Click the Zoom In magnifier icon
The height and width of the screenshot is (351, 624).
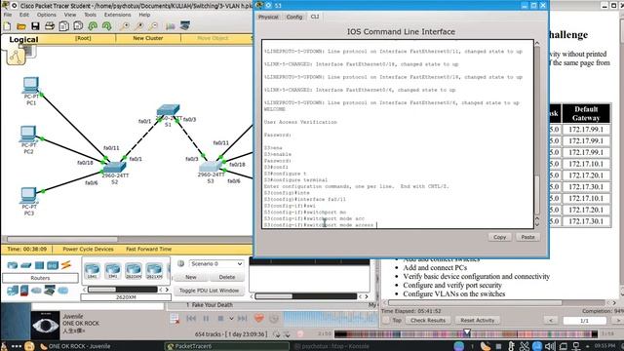[x=125, y=26]
